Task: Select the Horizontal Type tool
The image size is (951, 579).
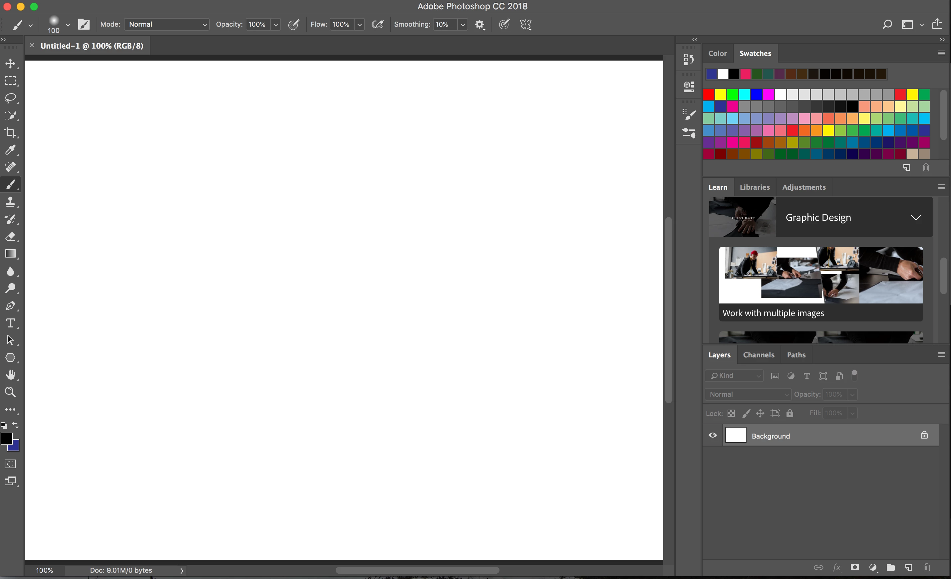Action: click(x=10, y=323)
